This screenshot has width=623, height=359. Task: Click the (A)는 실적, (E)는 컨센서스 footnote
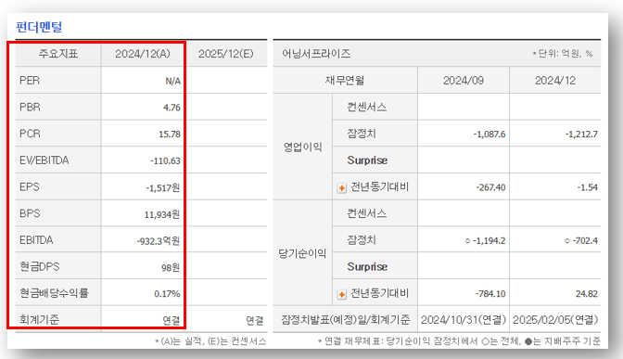click(210, 341)
